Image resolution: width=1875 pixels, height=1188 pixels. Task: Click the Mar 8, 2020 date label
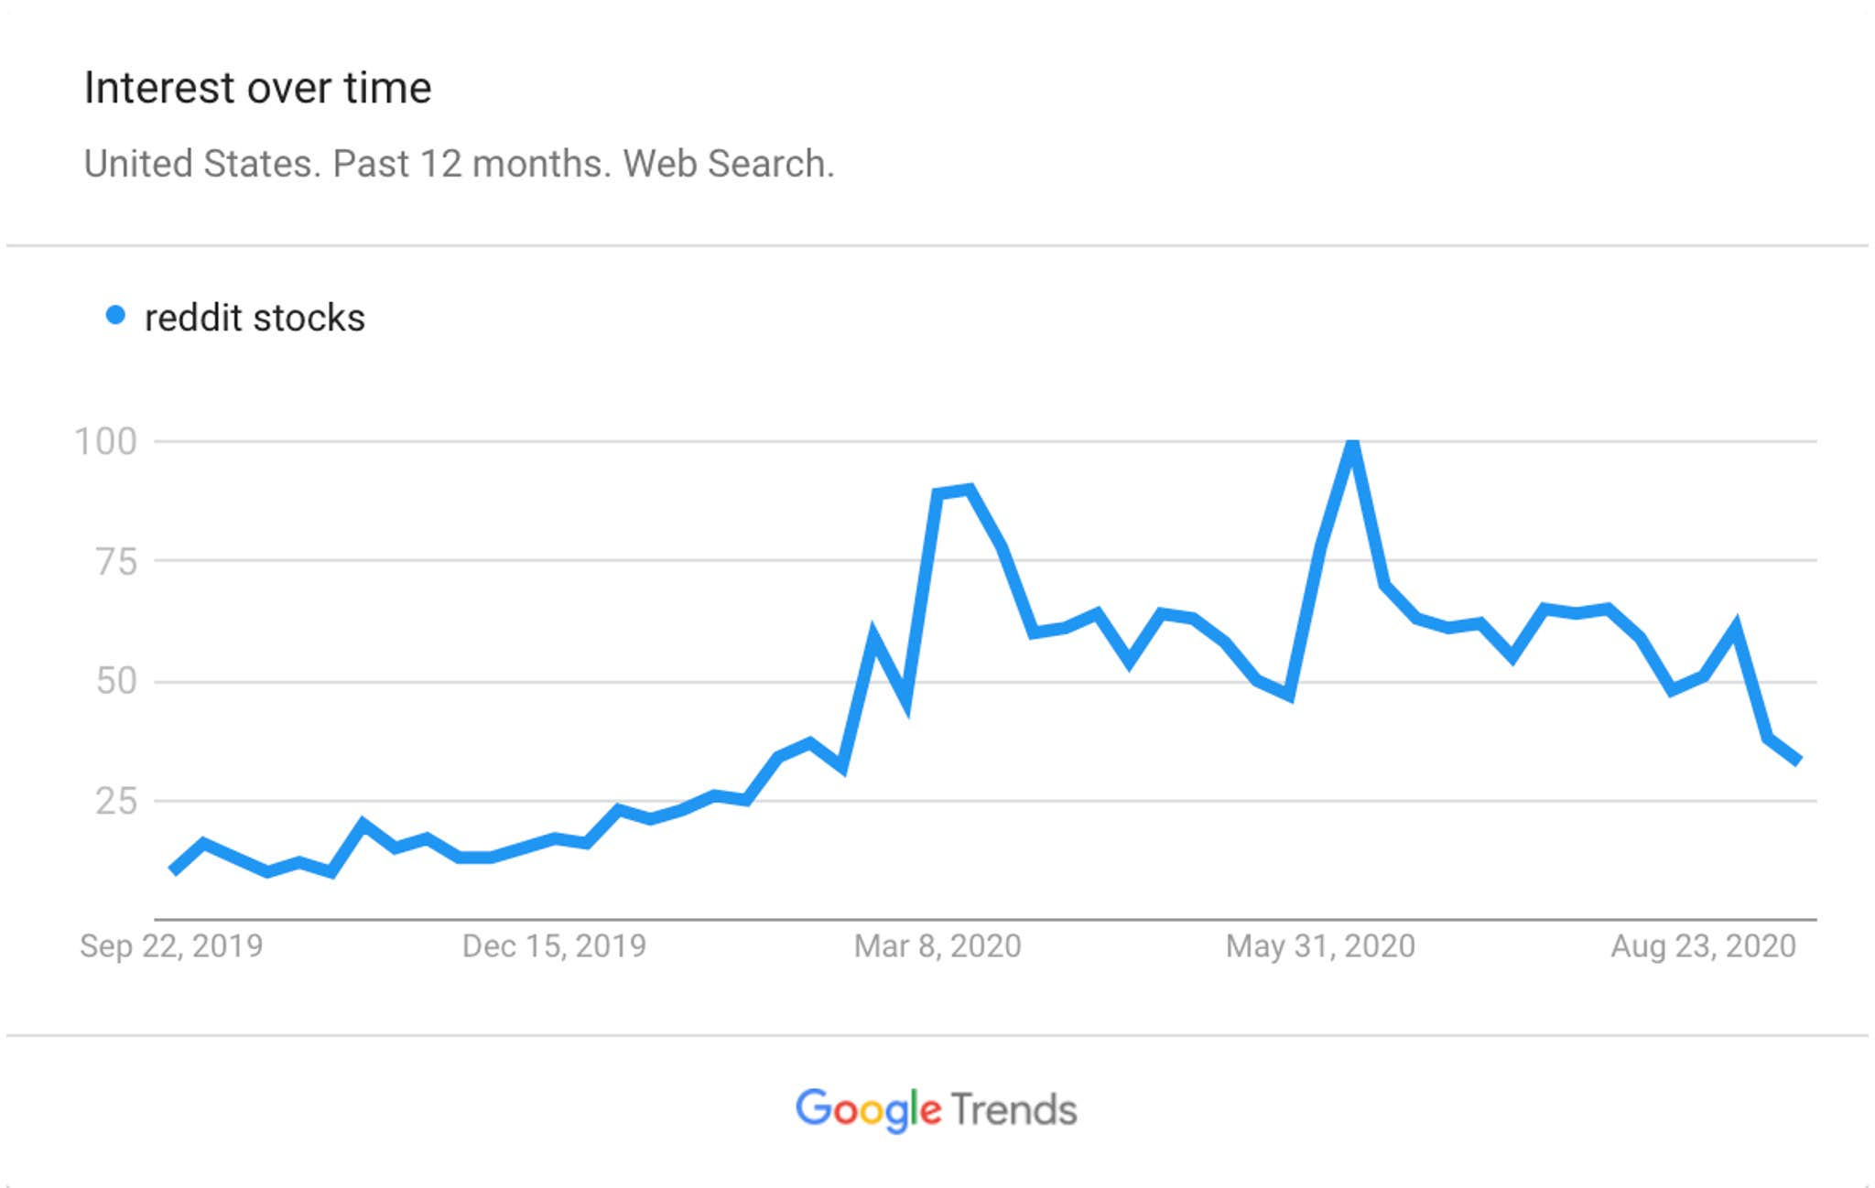click(937, 945)
